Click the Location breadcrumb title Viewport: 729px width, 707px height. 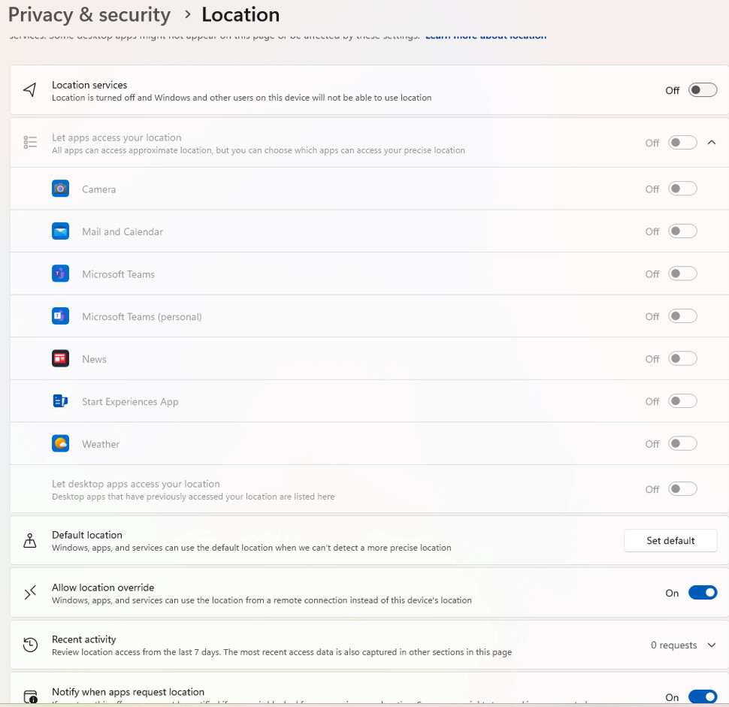pos(240,14)
